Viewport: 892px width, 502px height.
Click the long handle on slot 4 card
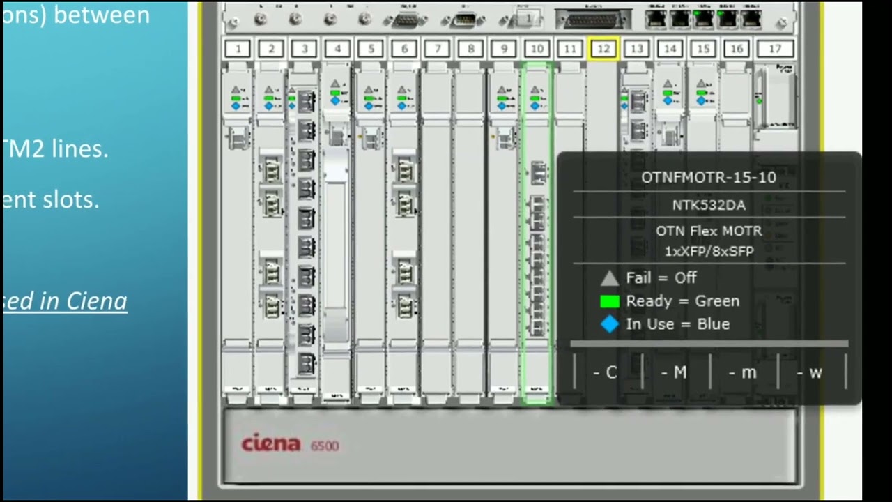(x=336, y=244)
